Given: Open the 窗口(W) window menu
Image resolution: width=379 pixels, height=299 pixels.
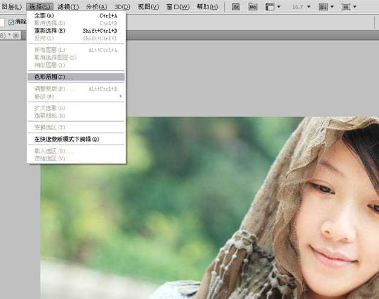Looking at the screenshot, I should [177, 7].
